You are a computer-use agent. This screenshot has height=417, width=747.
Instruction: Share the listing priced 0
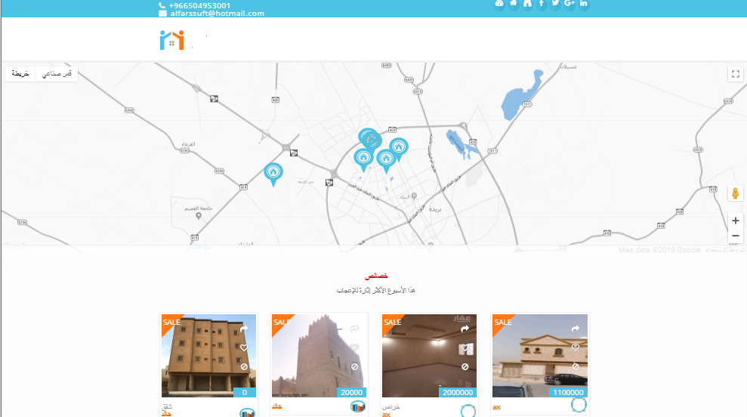click(x=244, y=329)
